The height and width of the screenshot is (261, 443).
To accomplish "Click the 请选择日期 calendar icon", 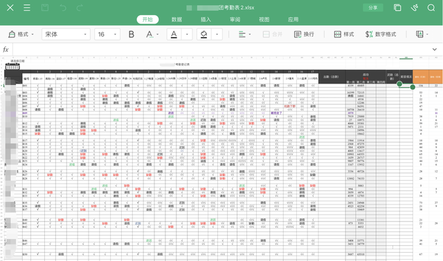I will (x=12, y=66).
